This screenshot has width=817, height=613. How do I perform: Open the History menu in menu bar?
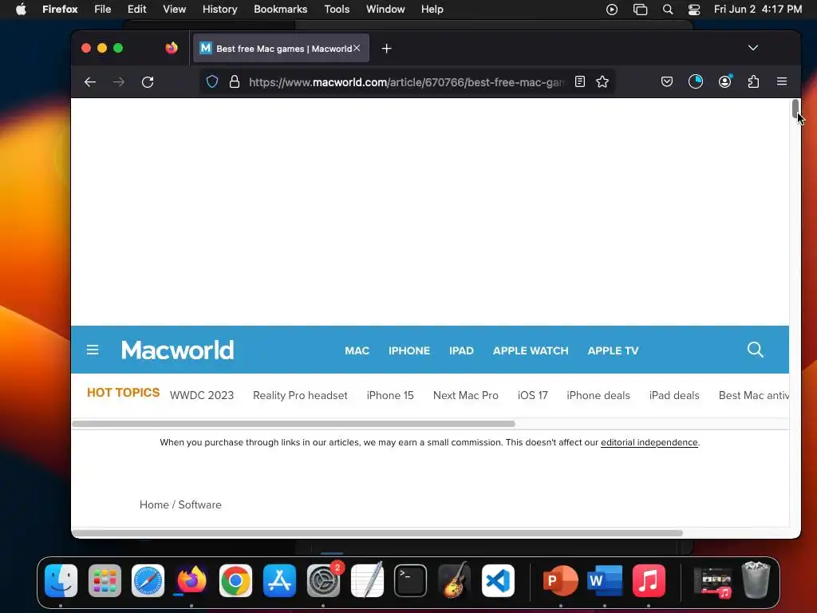(x=220, y=10)
